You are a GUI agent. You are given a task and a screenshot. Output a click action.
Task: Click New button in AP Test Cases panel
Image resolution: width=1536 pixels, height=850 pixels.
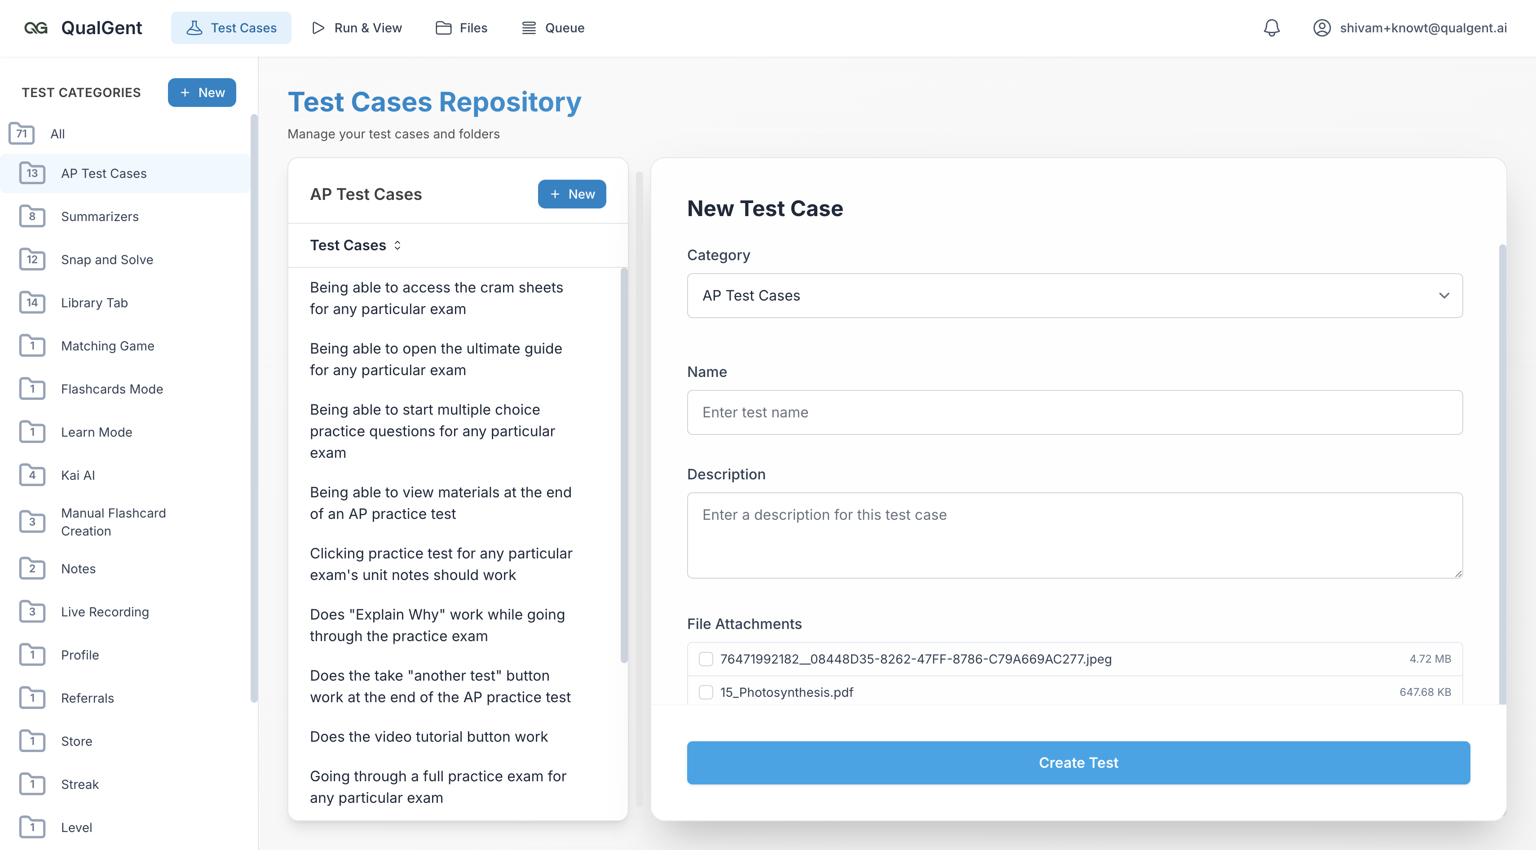[x=572, y=194]
